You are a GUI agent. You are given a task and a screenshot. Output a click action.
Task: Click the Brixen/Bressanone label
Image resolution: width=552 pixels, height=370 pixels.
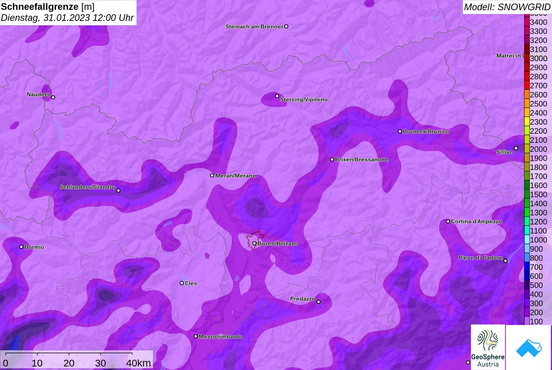(x=362, y=159)
